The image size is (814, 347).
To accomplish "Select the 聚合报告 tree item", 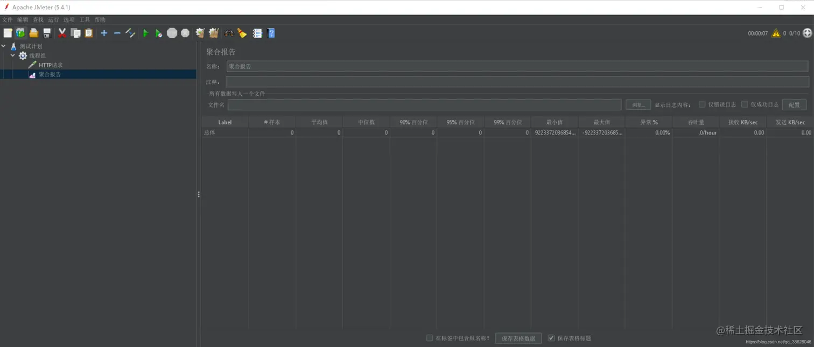I will click(x=50, y=75).
